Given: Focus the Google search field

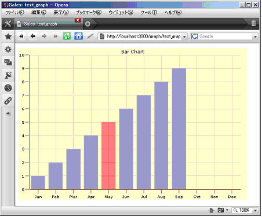Looking at the screenshot, I should pos(225,36).
